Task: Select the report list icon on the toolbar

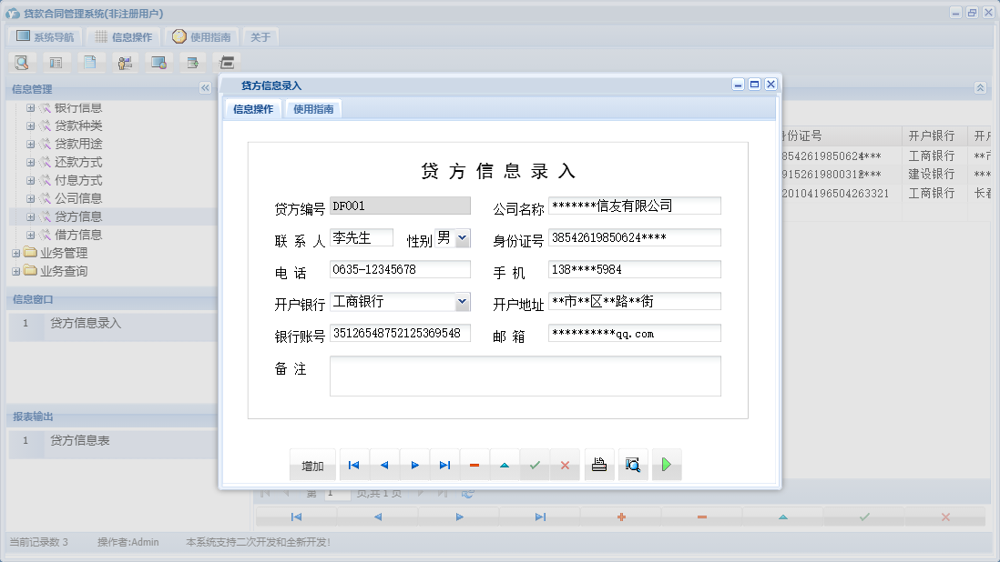Action: pos(56,62)
